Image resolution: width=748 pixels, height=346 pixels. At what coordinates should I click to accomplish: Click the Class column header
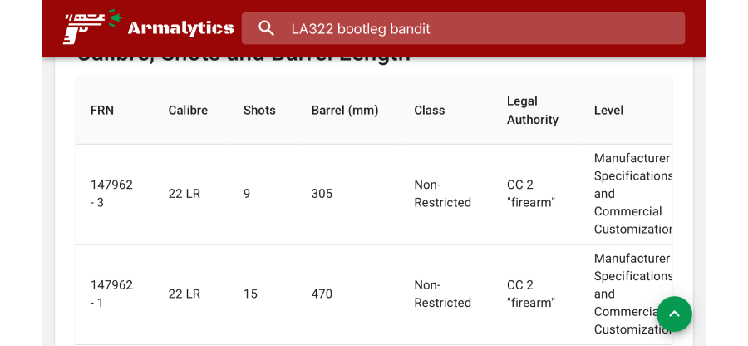click(x=430, y=111)
